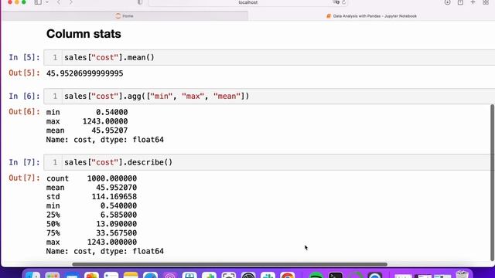Open Launchpad from the dock
This screenshot has height=278, width=495.
point(53,275)
